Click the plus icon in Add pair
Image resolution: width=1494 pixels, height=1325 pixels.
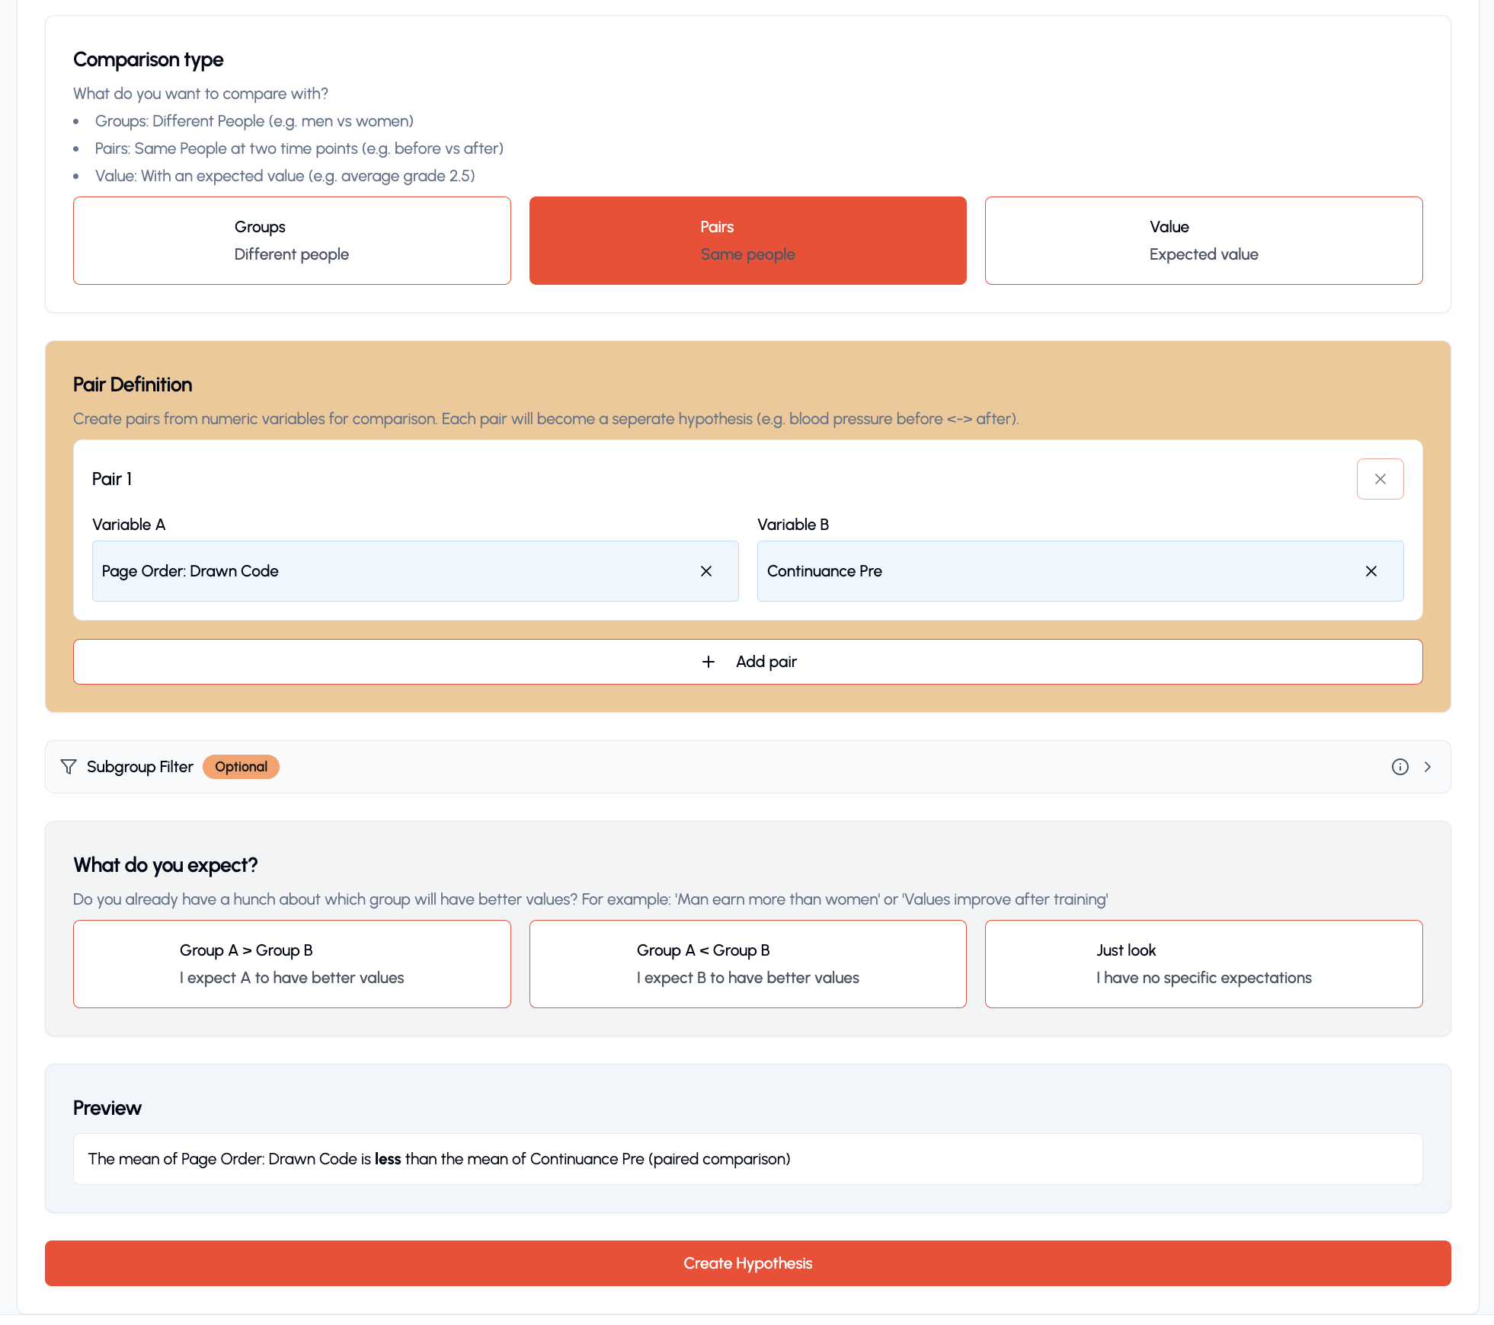click(x=708, y=662)
